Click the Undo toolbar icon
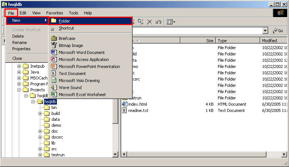Screen dimensions: 289x167 point(158,22)
